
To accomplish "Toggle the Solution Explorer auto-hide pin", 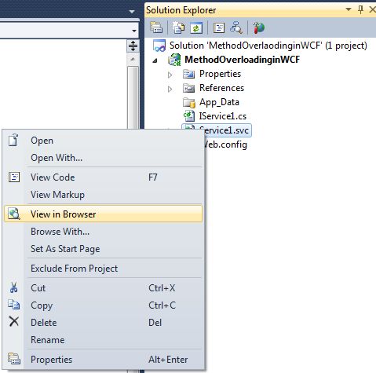I will [x=360, y=10].
